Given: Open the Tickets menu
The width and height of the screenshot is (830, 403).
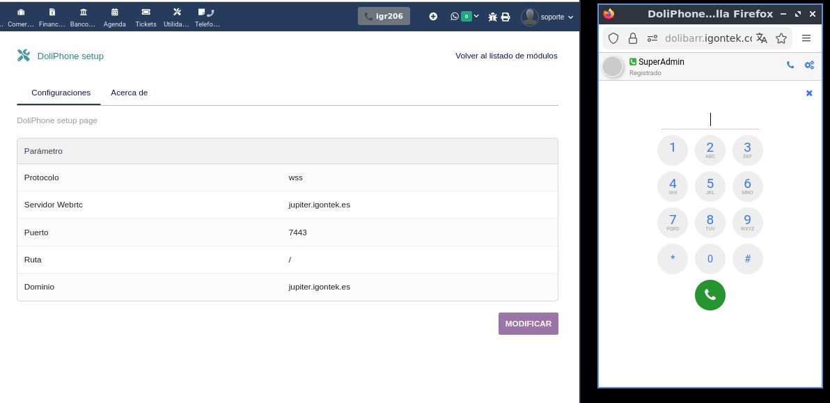Looking at the screenshot, I should coord(146,17).
